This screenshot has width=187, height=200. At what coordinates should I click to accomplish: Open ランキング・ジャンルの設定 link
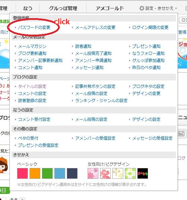tap(101, 101)
